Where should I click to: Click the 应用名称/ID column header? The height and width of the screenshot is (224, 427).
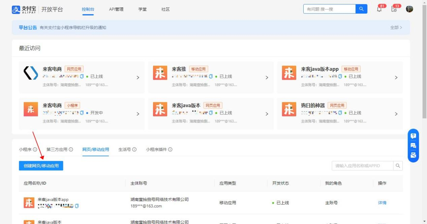(x=35, y=183)
